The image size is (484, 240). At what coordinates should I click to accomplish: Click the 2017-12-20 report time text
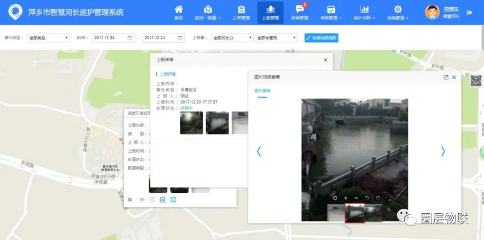pyautogui.click(x=199, y=102)
